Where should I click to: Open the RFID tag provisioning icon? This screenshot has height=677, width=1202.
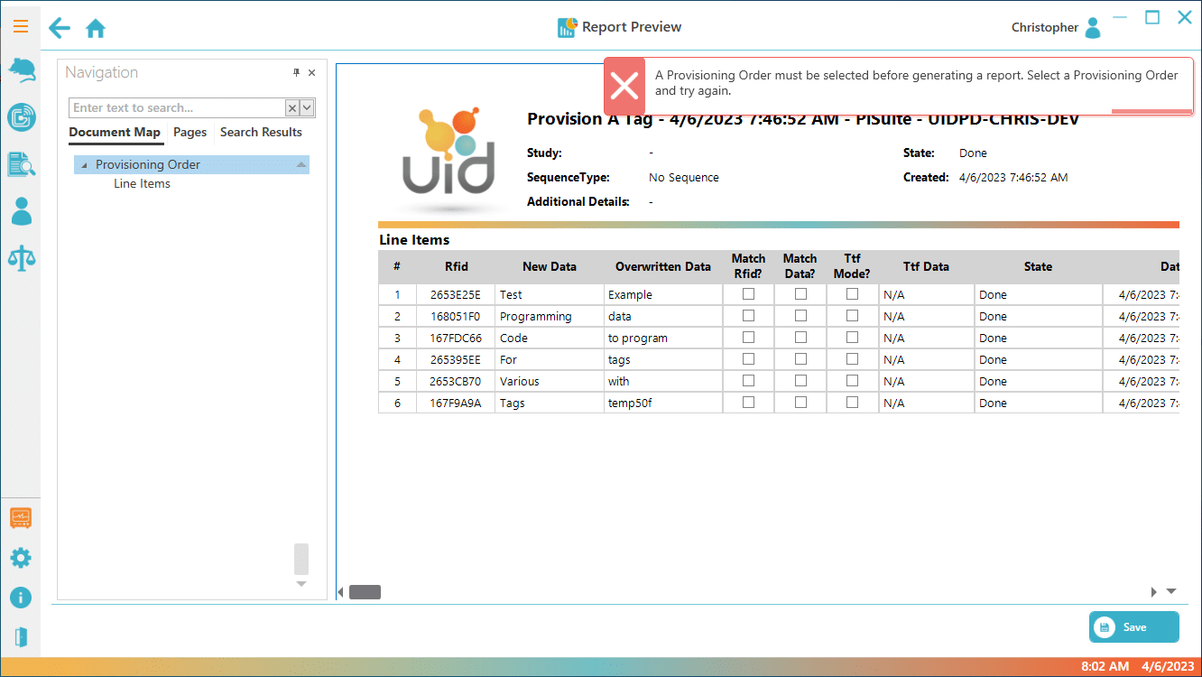[x=21, y=117]
